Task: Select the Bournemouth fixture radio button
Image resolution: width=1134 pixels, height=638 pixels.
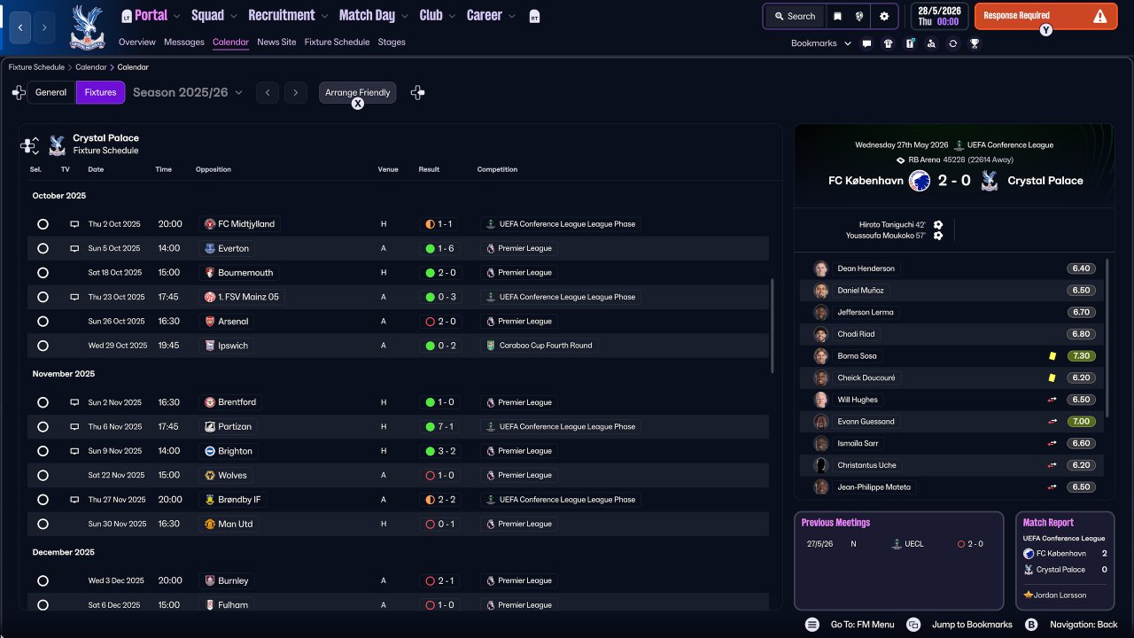Action: click(x=43, y=273)
